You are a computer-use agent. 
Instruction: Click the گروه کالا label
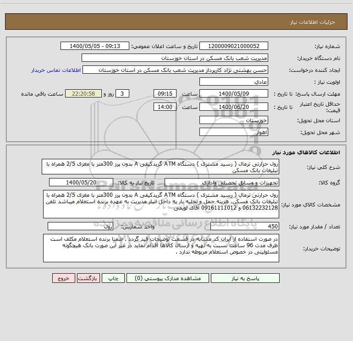pos(330,183)
